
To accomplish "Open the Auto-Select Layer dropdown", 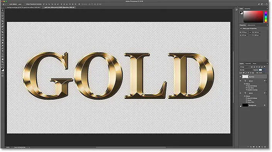I will pyautogui.click(x=20, y=4).
